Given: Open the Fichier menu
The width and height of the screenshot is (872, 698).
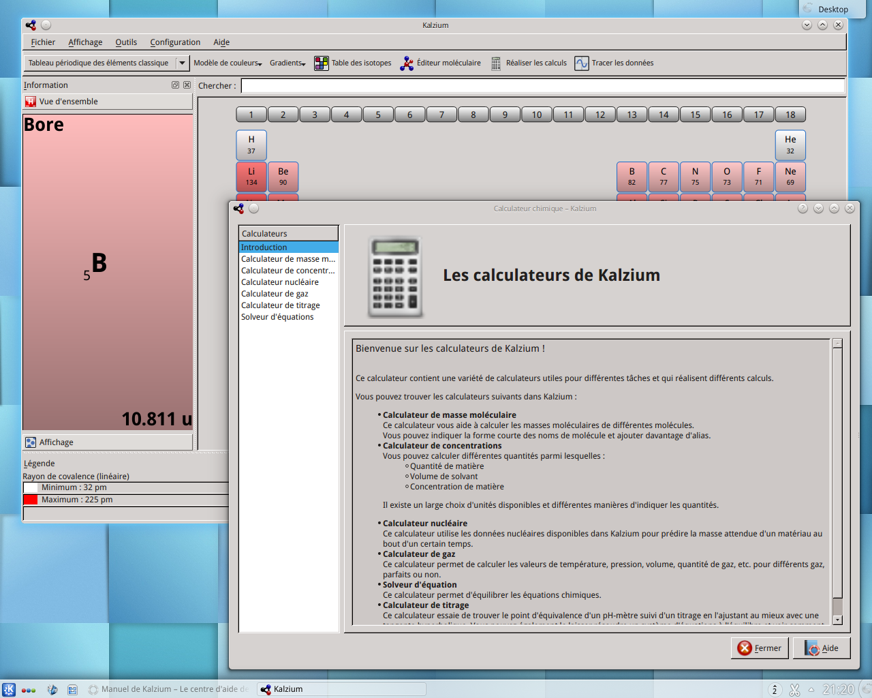Looking at the screenshot, I should (43, 42).
